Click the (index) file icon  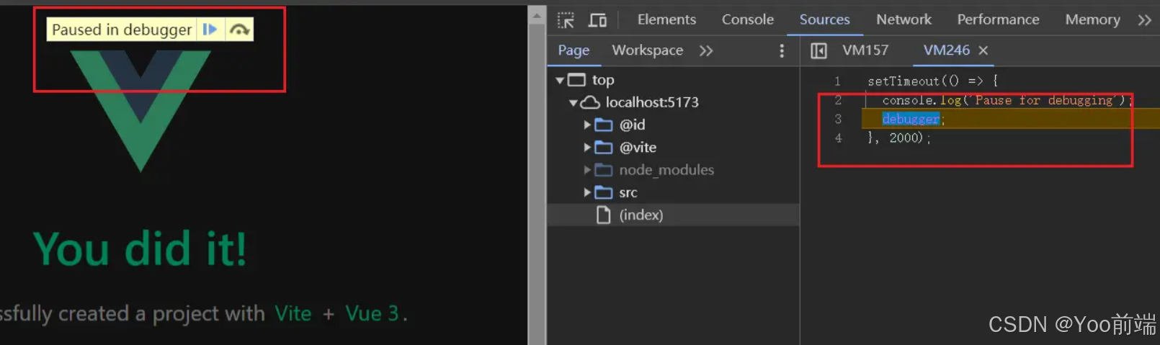tap(604, 215)
